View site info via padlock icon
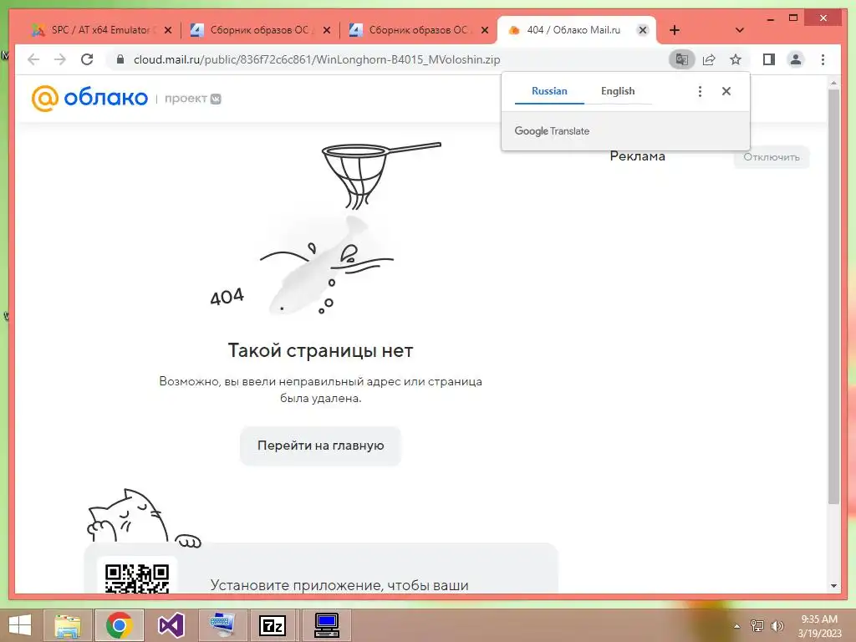 pyautogui.click(x=120, y=59)
